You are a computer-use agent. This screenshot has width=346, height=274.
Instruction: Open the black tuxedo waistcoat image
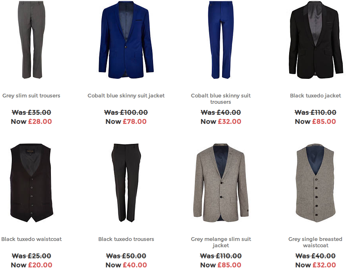click(32, 183)
